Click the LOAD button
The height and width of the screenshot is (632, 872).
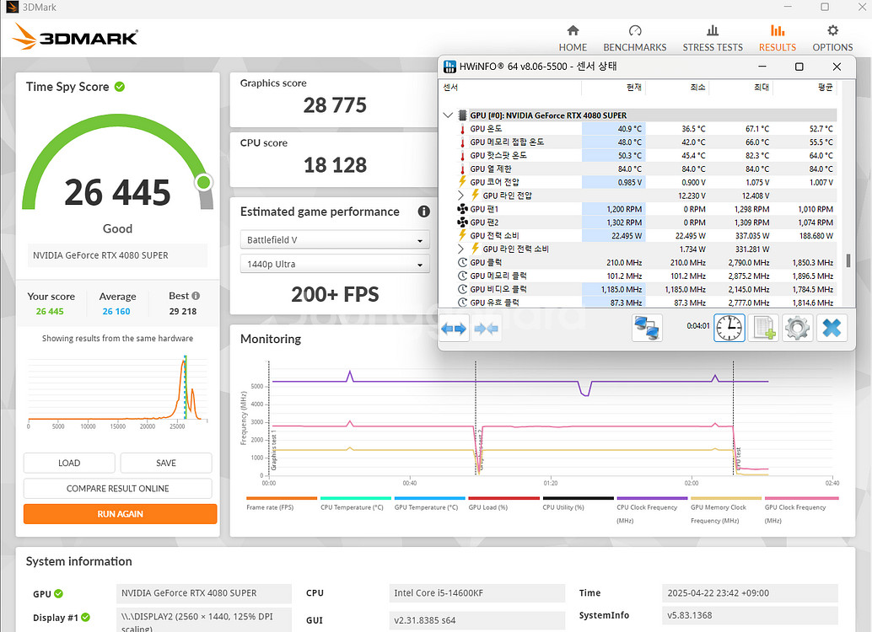[x=69, y=463]
